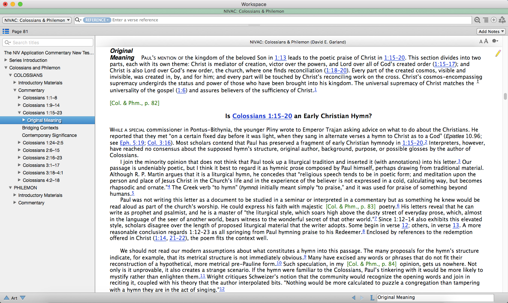Increase text size with the large A
The width and height of the screenshot is (508, 303).
[x=486, y=41]
